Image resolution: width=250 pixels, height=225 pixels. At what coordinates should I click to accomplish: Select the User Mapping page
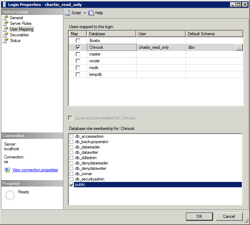tap(21, 29)
